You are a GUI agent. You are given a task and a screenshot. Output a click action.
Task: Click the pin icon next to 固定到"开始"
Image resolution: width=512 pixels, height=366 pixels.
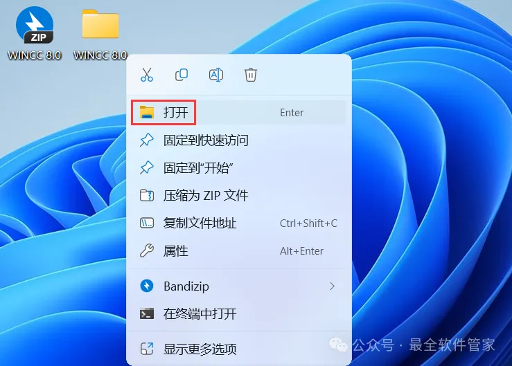tap(147, 168)
